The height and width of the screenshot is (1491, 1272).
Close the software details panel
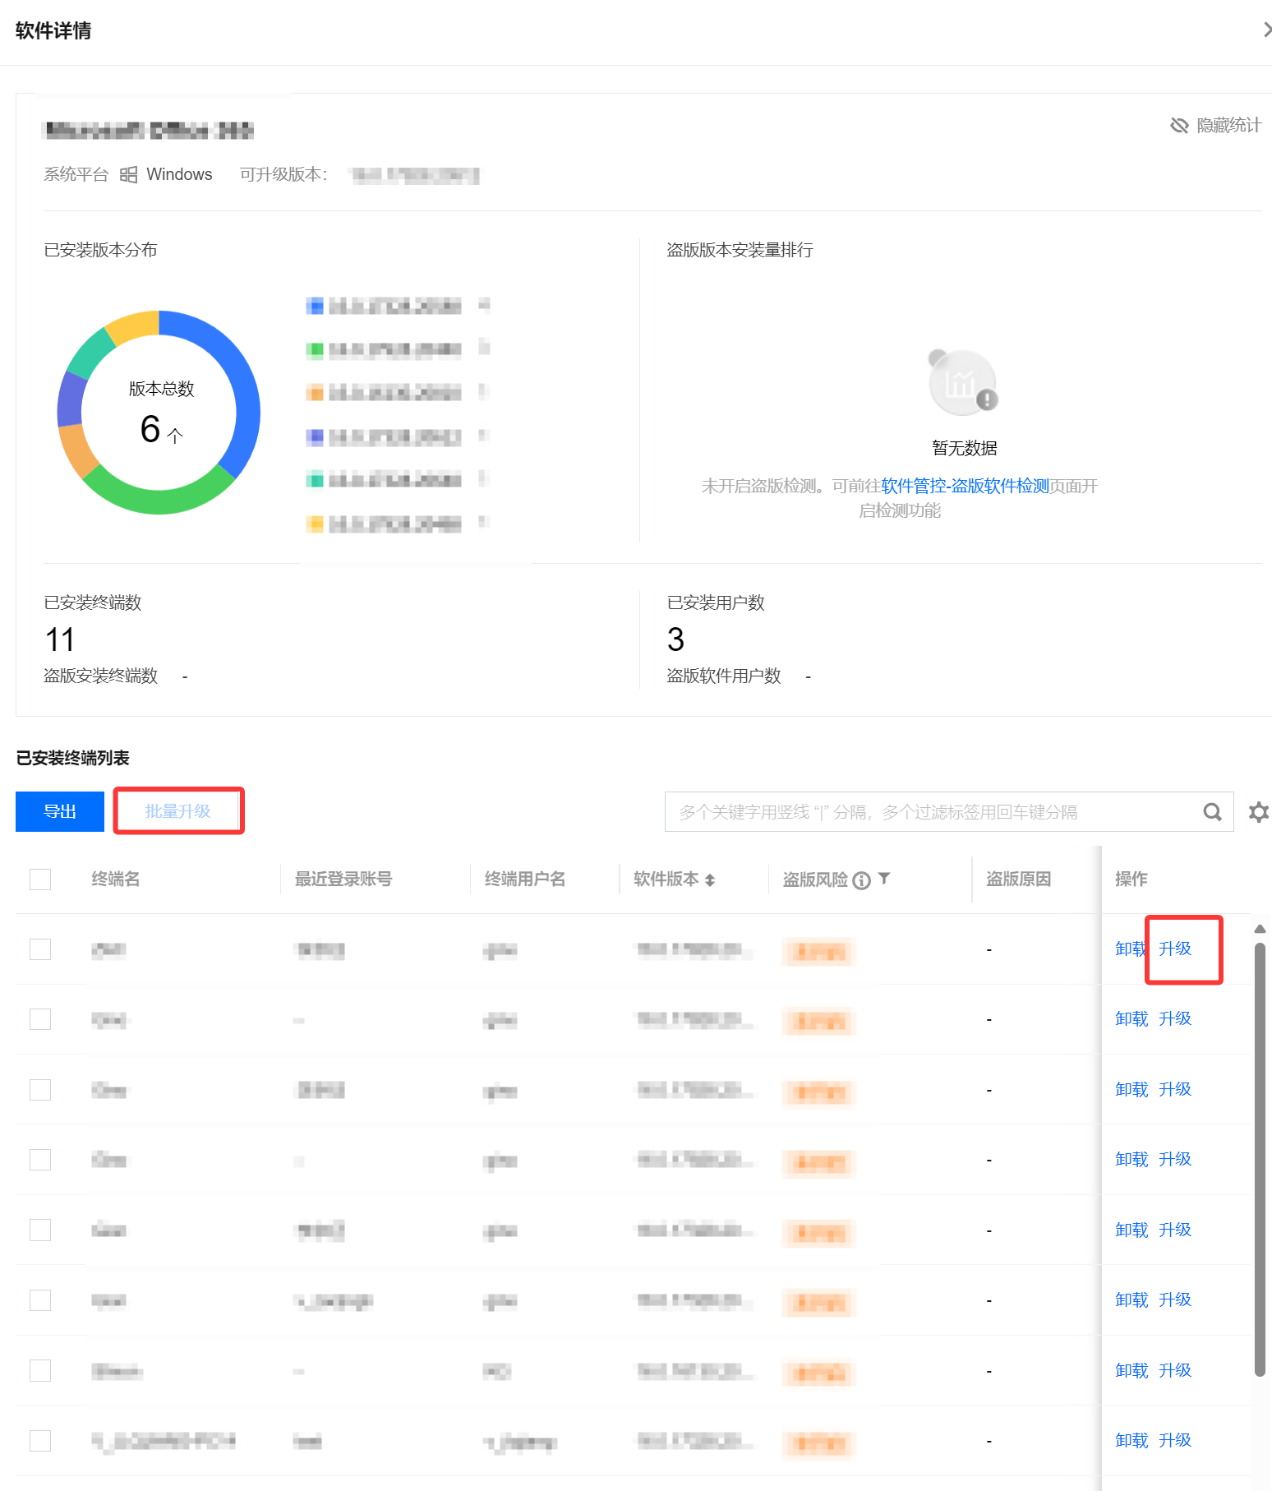[x=1265, y=30]
